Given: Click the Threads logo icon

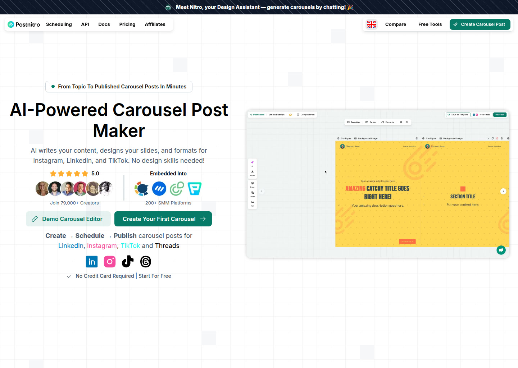Looking at the screenshot, I should pyautogui.click(x=146, y=262).
